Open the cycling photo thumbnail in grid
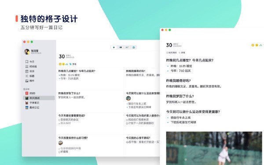The height and width of the screenshot is (165, 264). click(128, 98)
